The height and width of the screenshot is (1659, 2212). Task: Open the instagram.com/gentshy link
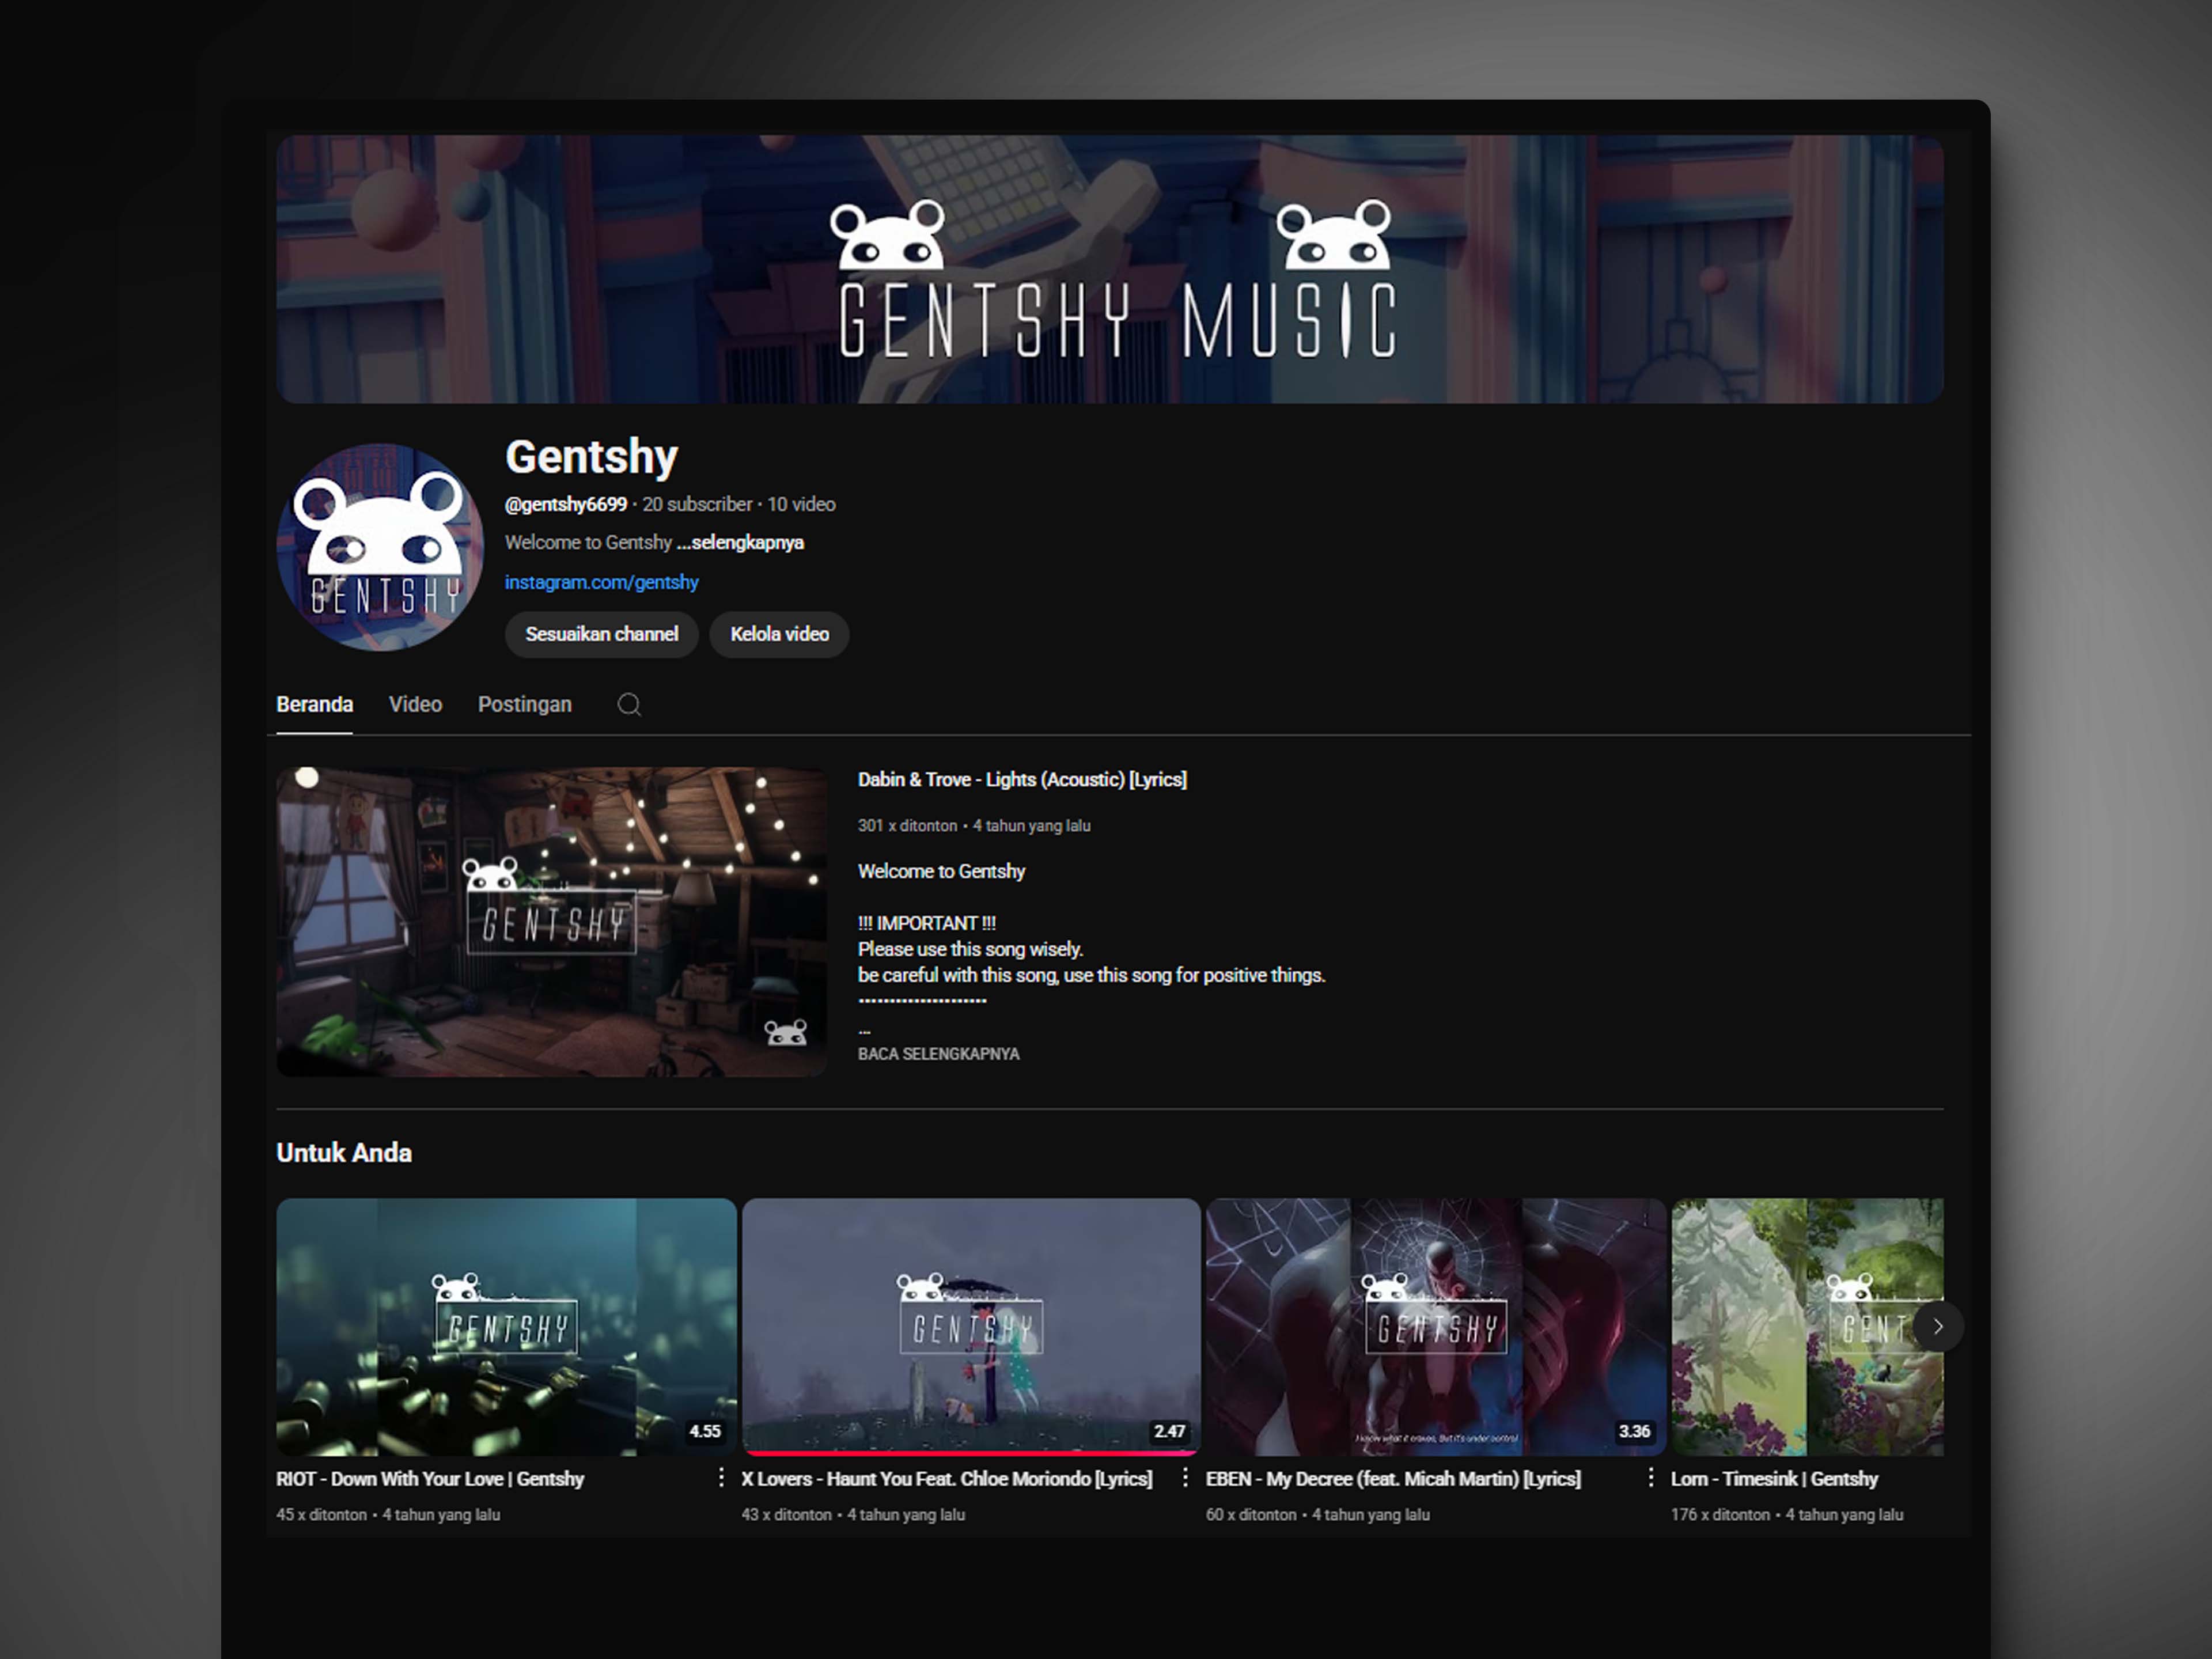click(x=601, y=582)
